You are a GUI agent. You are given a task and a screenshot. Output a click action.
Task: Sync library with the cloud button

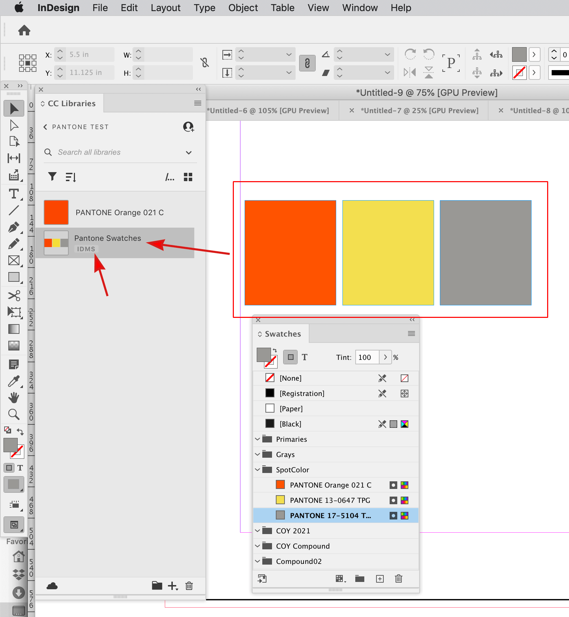52,586
